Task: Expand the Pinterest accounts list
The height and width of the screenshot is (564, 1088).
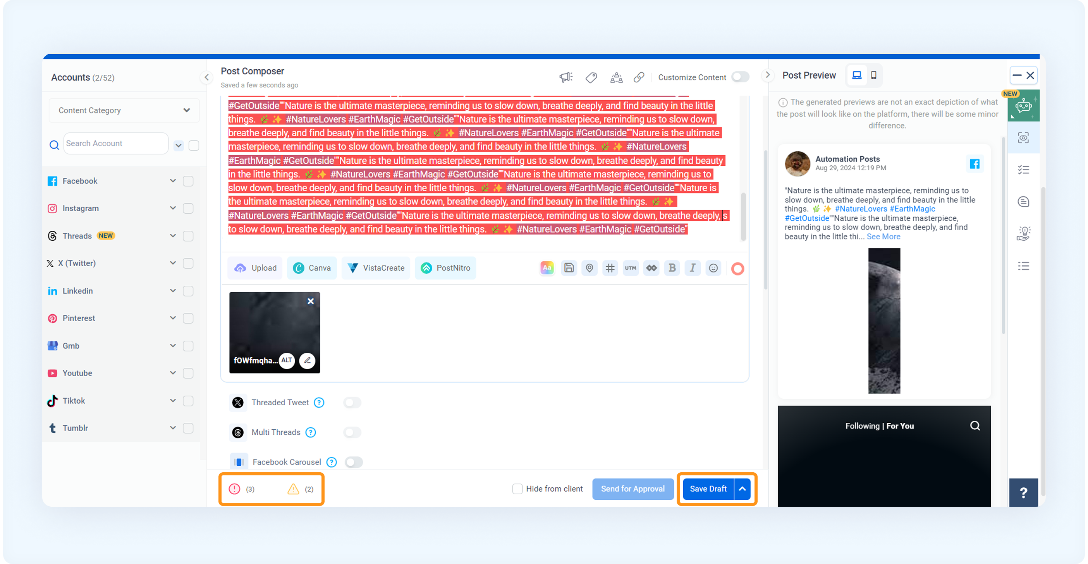Action: pos(173,318)
